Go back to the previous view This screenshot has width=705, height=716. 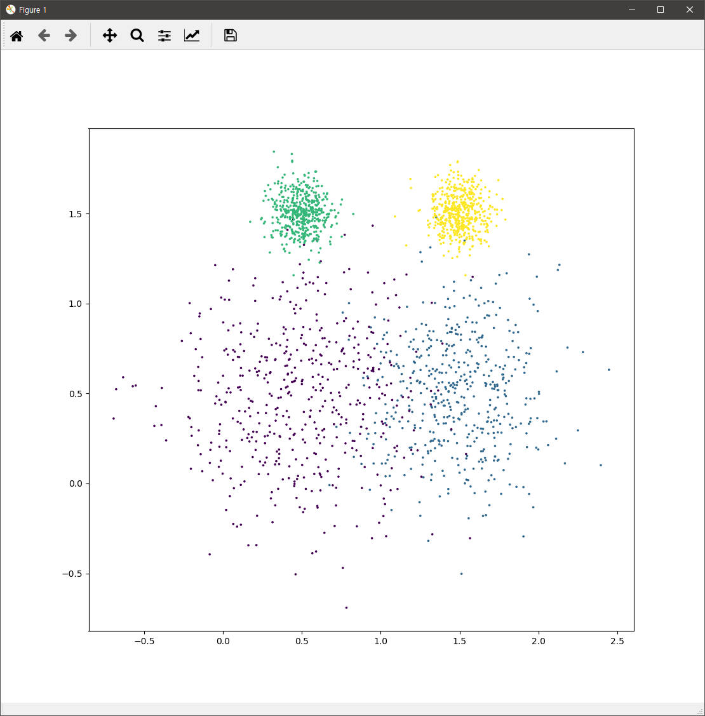[44, 36]
